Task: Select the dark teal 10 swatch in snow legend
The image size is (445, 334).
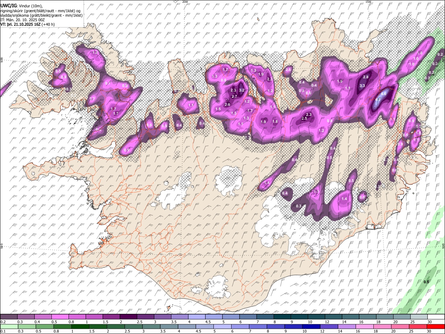Action: point(316,317)
